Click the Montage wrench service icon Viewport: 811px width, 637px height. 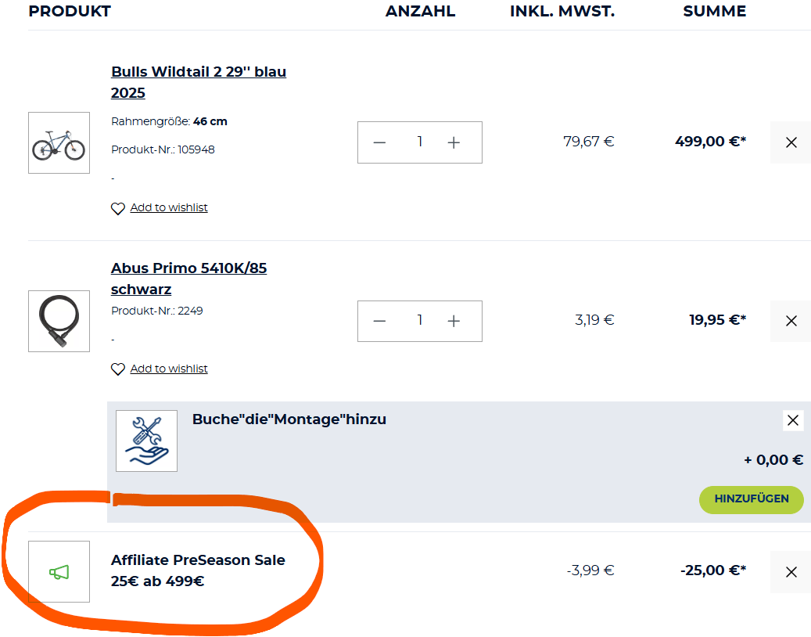coord(146,441)
